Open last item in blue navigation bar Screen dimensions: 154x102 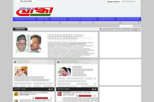pos(128,19)
